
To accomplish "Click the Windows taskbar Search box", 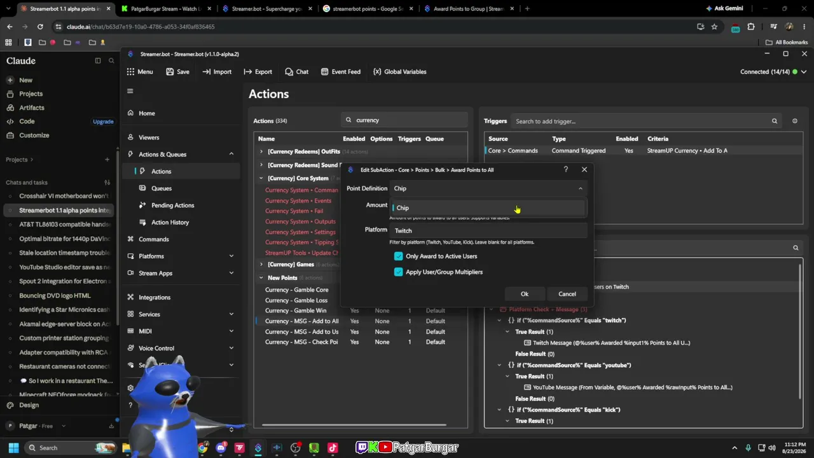I will pyautogui.click(x=71, y=448).
